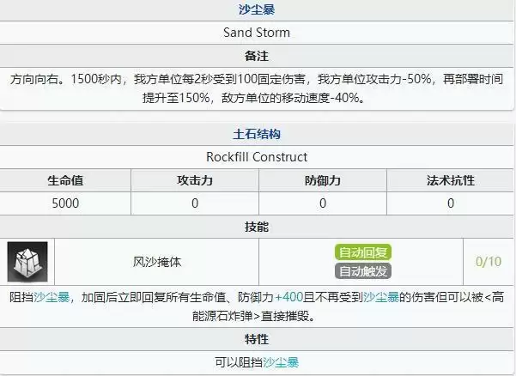
Task: Select the 法术抗性 column header
Action: pyautogui.click(x=451, y=180)
